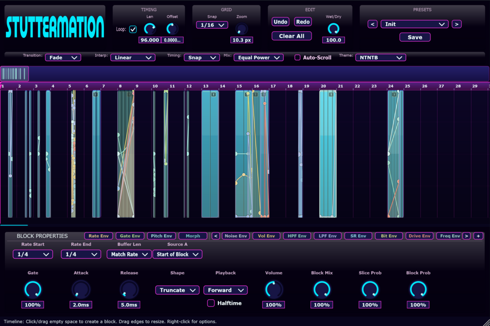The image size is (490, 326).
Task: Click bar 20 on the timeline ruler
Action: pyautogui.click(x=323, y=86)
